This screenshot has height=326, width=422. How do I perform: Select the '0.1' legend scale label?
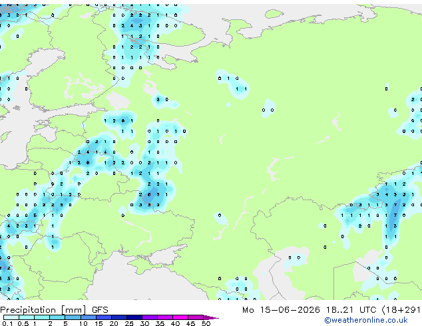[7, 323]
